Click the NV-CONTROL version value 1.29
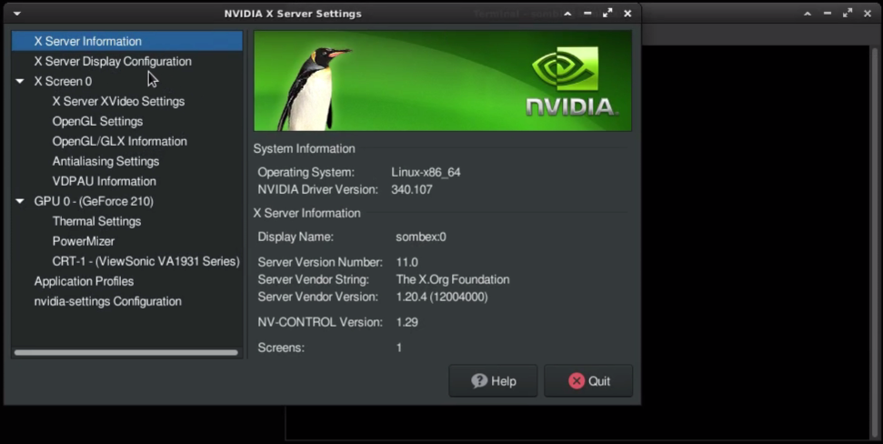Viewport: 883px width, 444px height. (406, 322)
